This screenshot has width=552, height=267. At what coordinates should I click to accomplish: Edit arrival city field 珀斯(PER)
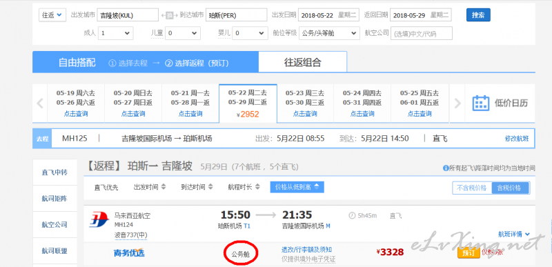[236, 15]
